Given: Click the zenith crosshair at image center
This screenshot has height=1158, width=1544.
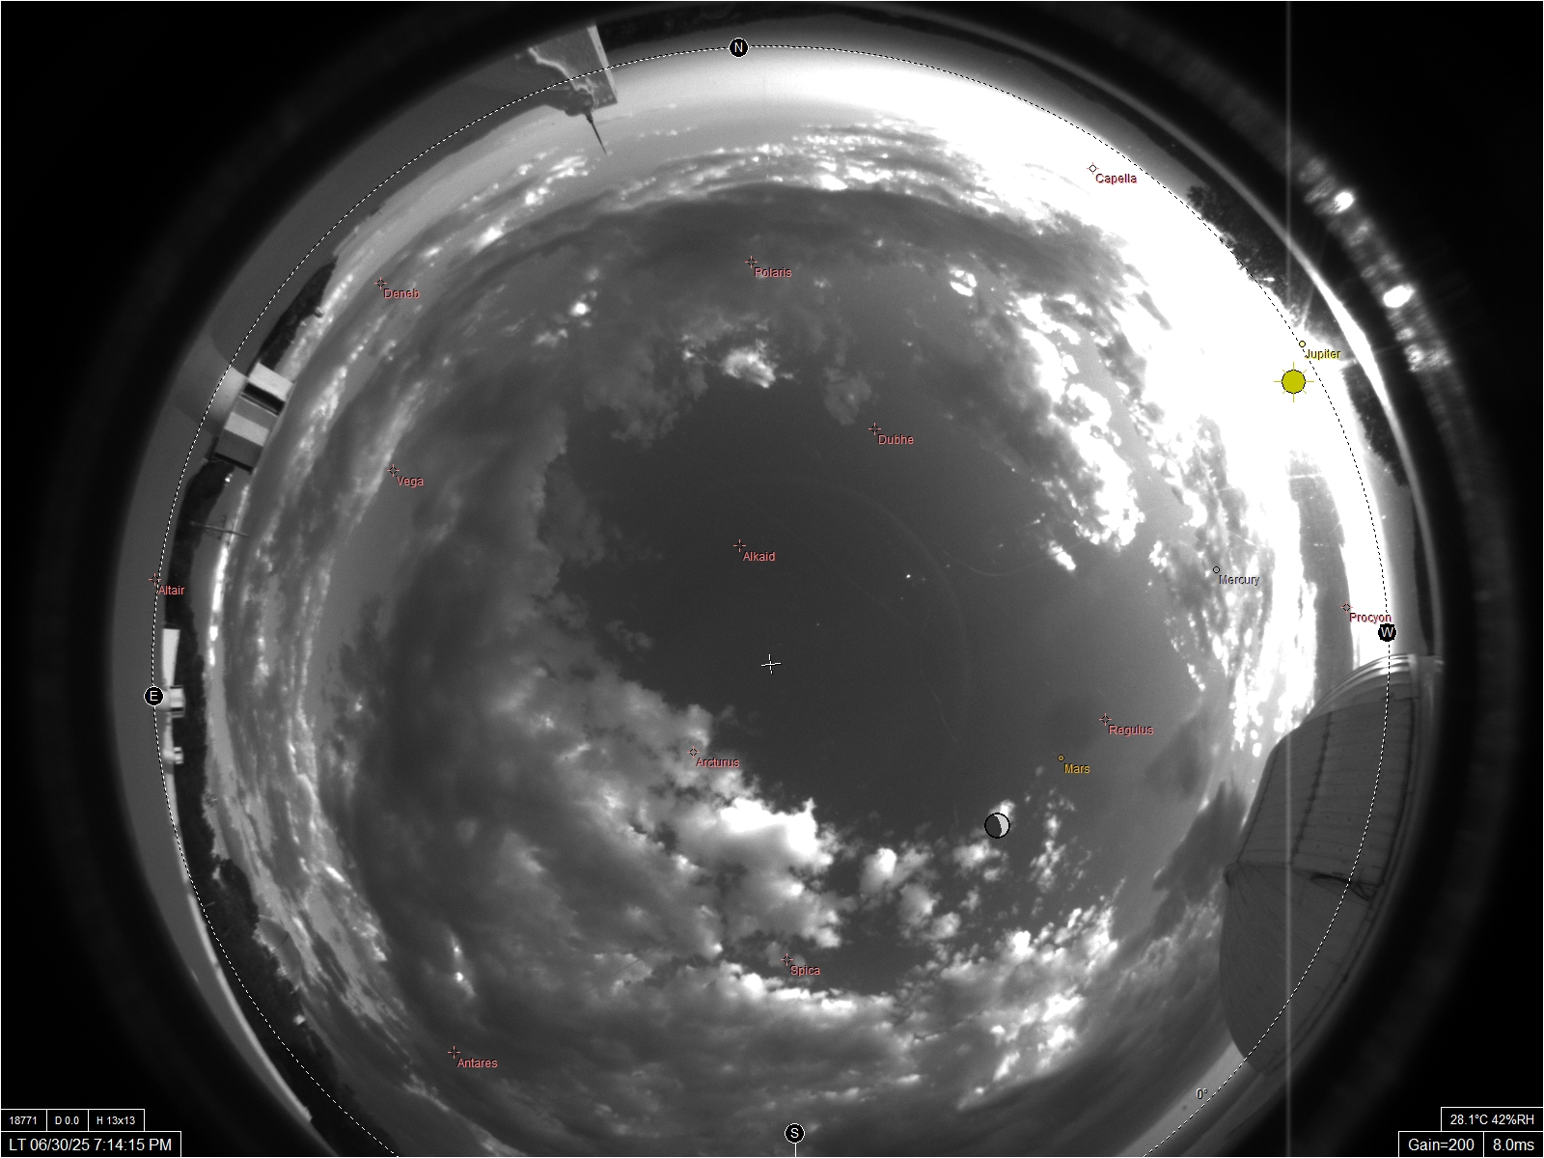Looking at the screenshot, I should [770, 664].
